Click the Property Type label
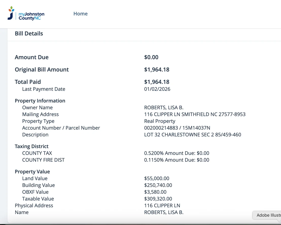The height and width of the screenshot is (225, 281). [x=38, y=121]
